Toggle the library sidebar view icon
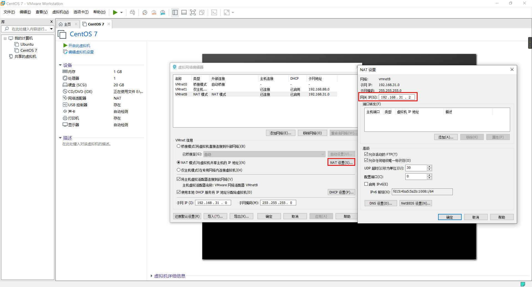 tap(175, 12)
